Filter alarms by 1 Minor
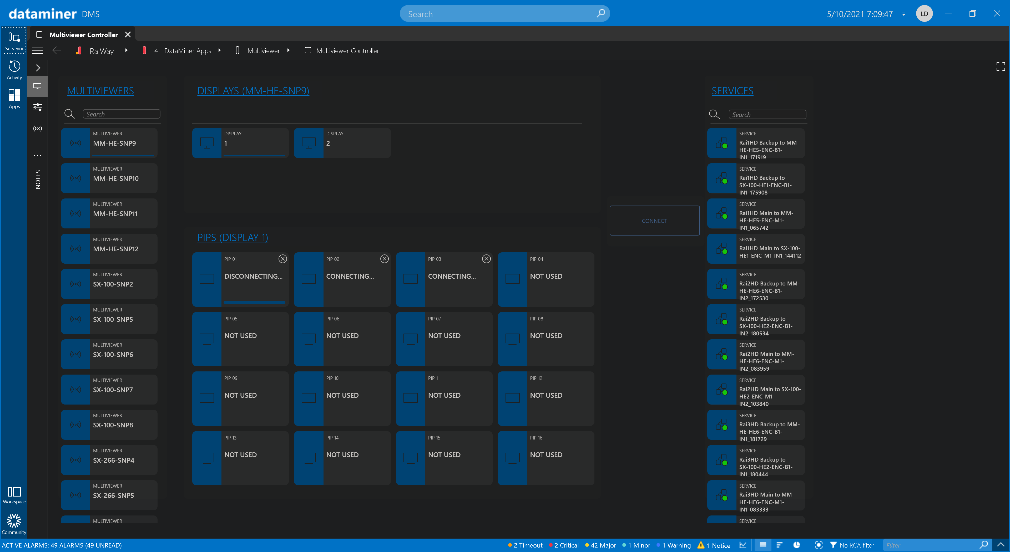1010x552 pixels. (x=636, y=545)
